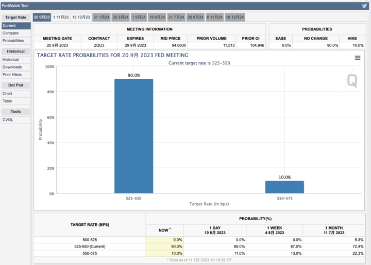
Task: Click the HIKE column header
Action: 352,39
